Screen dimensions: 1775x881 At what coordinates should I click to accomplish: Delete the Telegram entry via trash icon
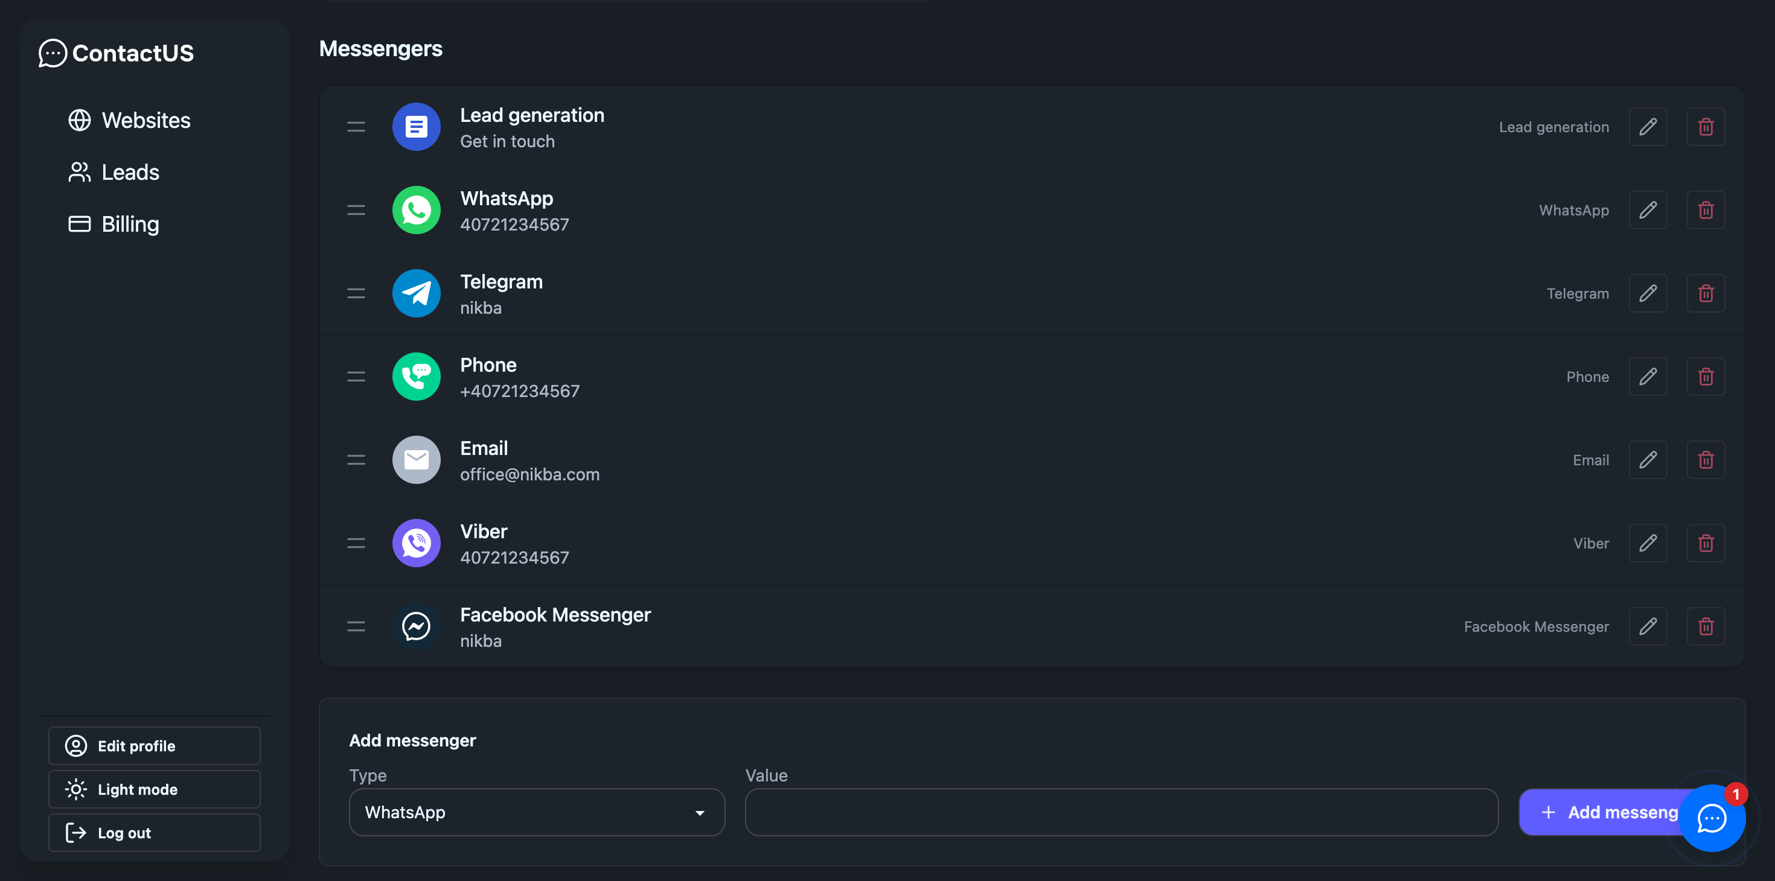pos(1706,293)
